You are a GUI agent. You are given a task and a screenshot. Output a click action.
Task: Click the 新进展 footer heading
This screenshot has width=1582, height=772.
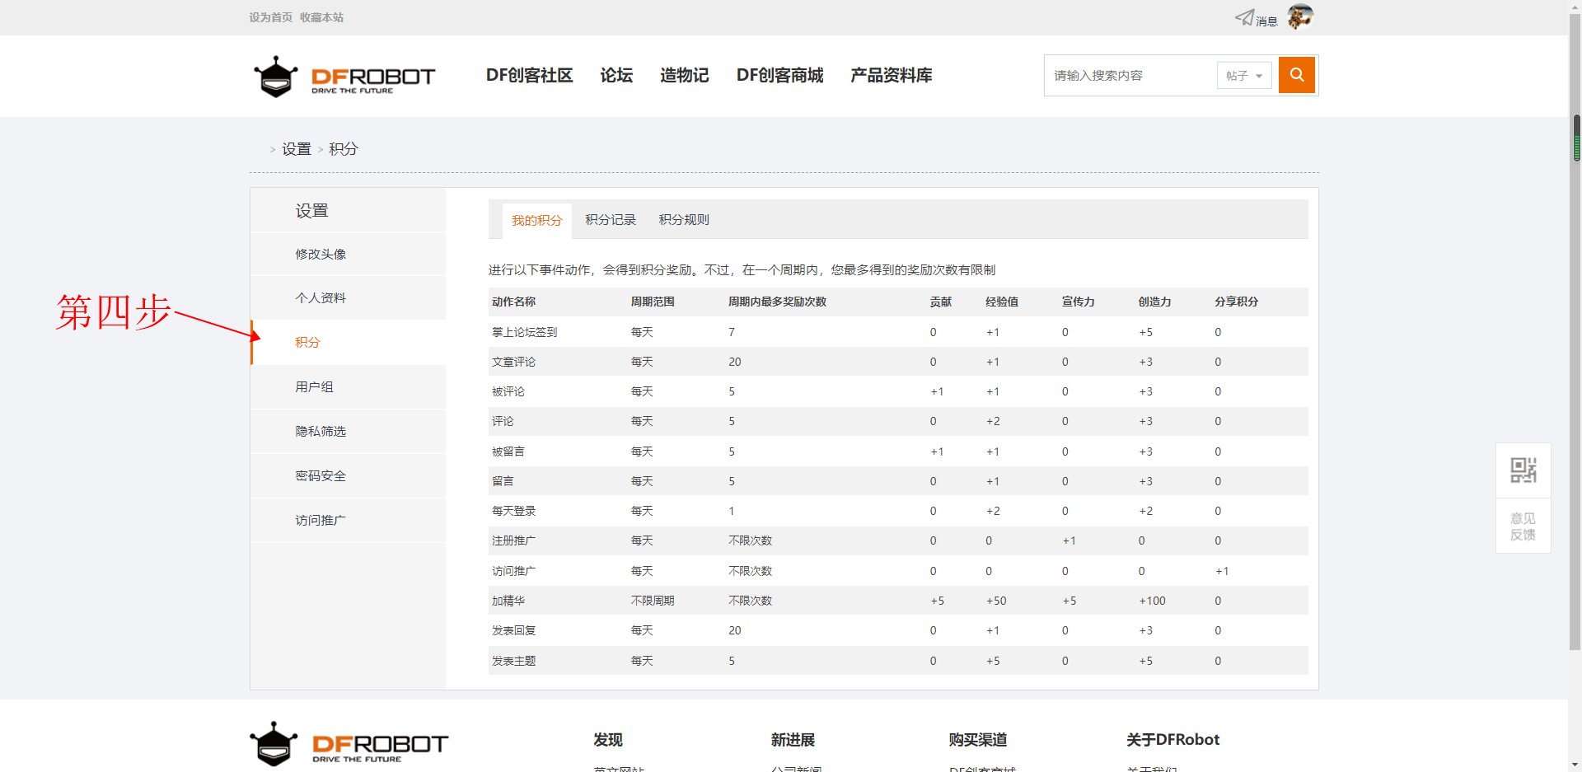click(x=793, y=740)
